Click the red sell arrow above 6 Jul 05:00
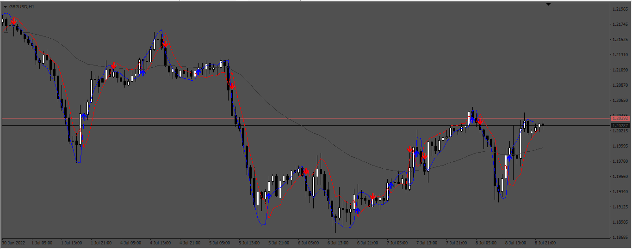Image resolution: width=632 pixels, height=249 pixels. point(306,171)
